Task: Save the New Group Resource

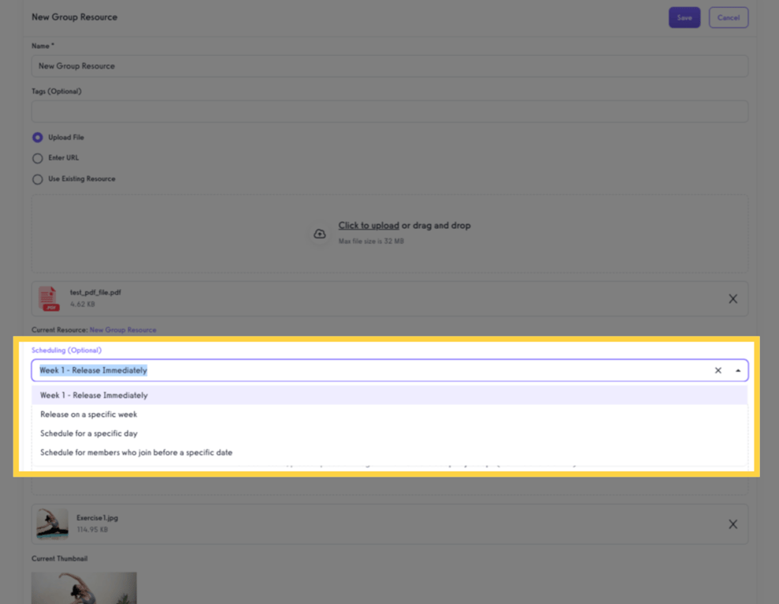Action: coord(684,17)
